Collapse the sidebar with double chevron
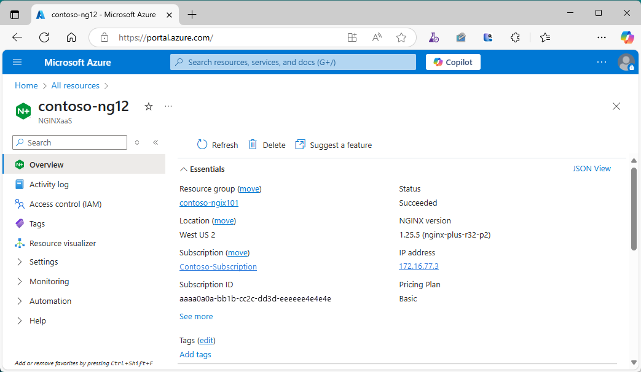Viewport: 641px width, 372px height. 155,142
